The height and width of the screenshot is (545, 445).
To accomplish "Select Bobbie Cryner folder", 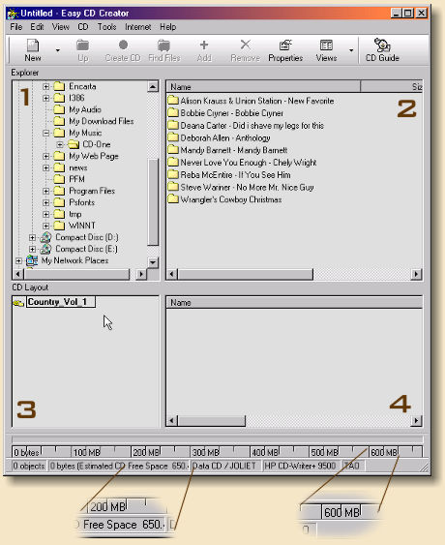I will pos(225,113).
